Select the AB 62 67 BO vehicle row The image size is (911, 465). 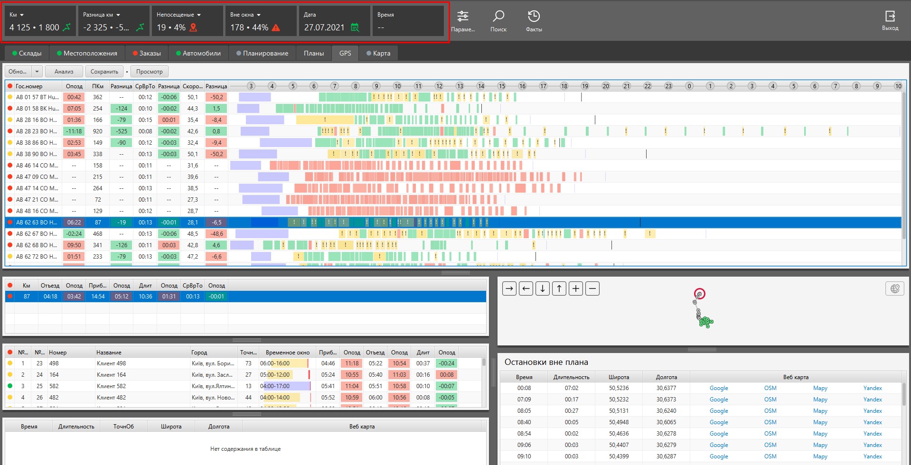pos(453,234)
